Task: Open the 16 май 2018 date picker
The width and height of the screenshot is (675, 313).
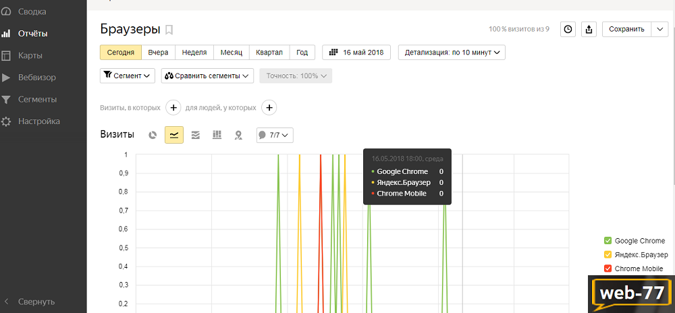Action: point(356,53)
